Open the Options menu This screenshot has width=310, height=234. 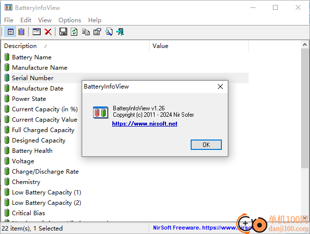click(x=70, y=20)
